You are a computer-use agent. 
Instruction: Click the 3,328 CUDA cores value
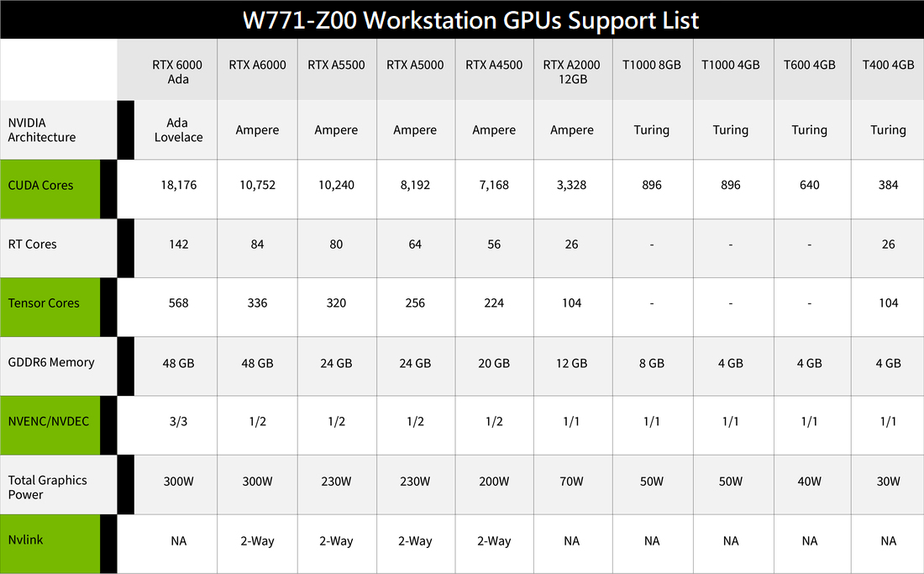tap(571, 185)
